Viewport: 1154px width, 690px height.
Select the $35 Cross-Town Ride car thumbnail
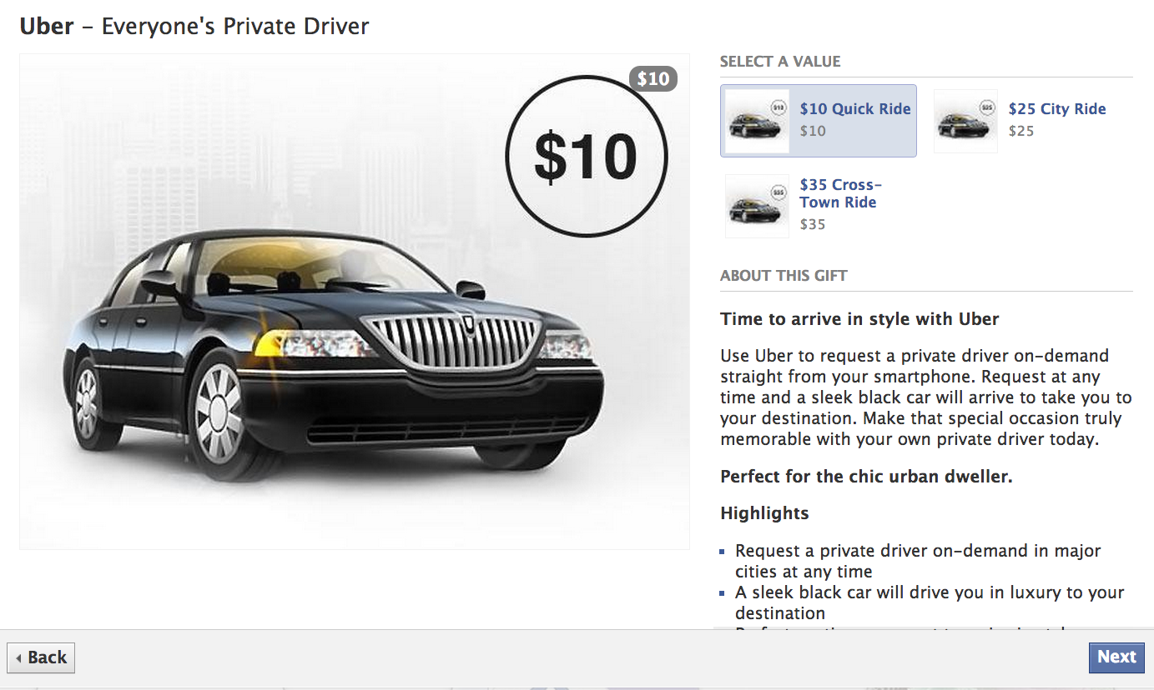(x=757, y=206)
